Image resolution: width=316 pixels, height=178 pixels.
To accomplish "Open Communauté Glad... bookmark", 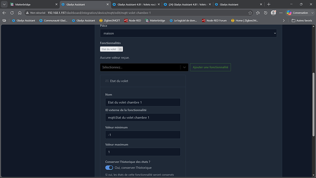I will (54, 20).
